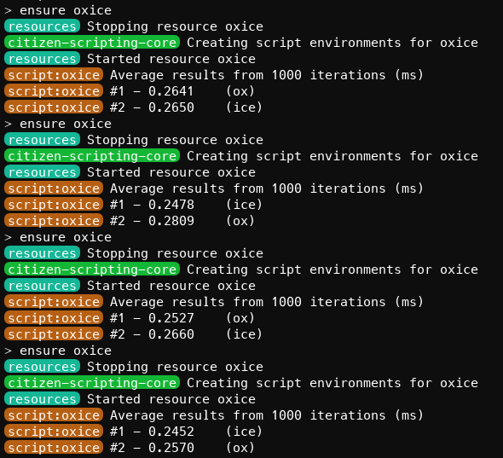
Task: Click the 0.2570 (ox) result line
Action: pos(130,448)
